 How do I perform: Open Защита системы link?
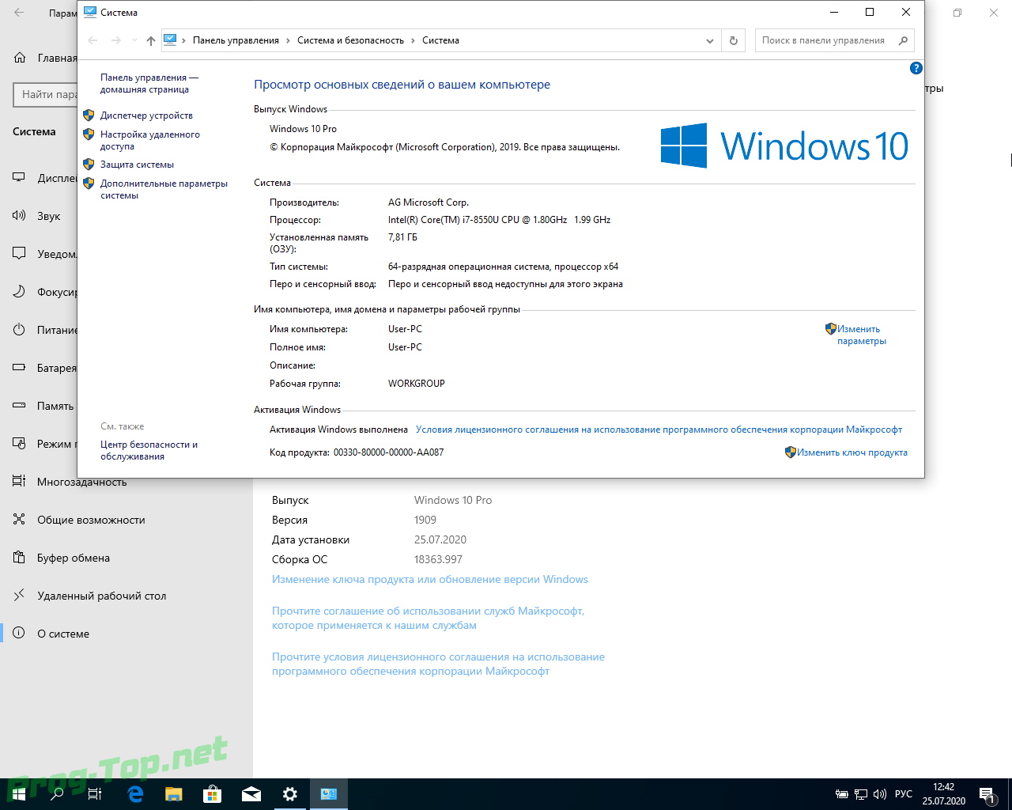137,165
